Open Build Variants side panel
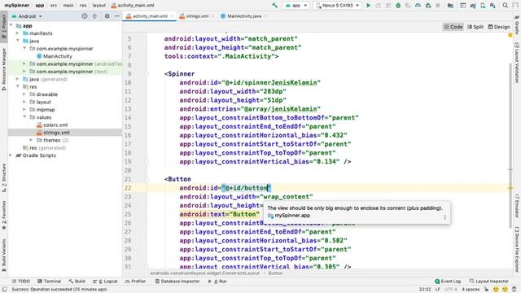 [x=4, y=255]
